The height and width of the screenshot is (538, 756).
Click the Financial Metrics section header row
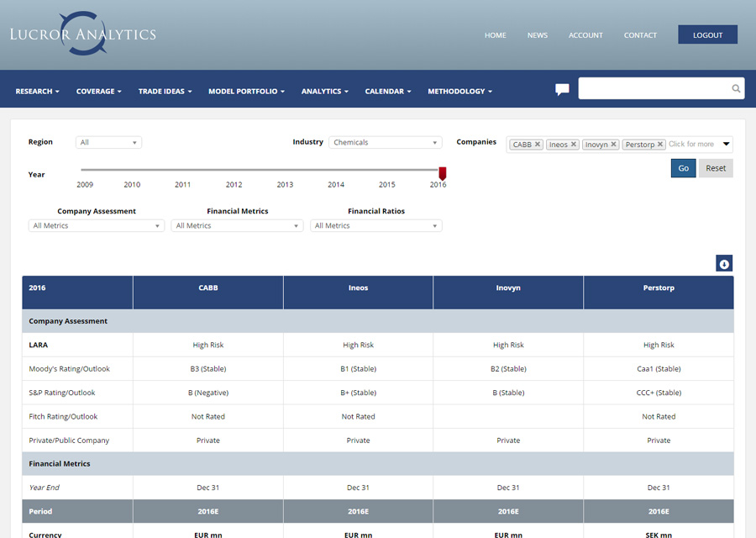coord(378,464)
